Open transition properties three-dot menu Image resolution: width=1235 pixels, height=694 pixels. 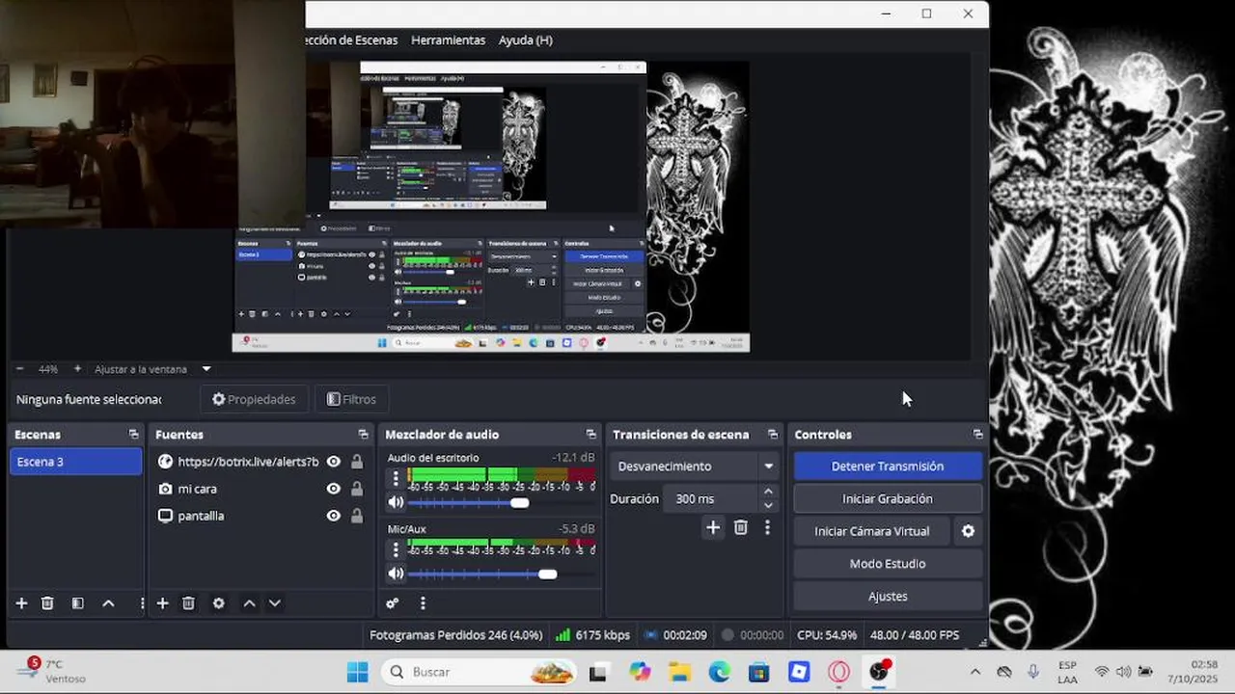(767, 527)
